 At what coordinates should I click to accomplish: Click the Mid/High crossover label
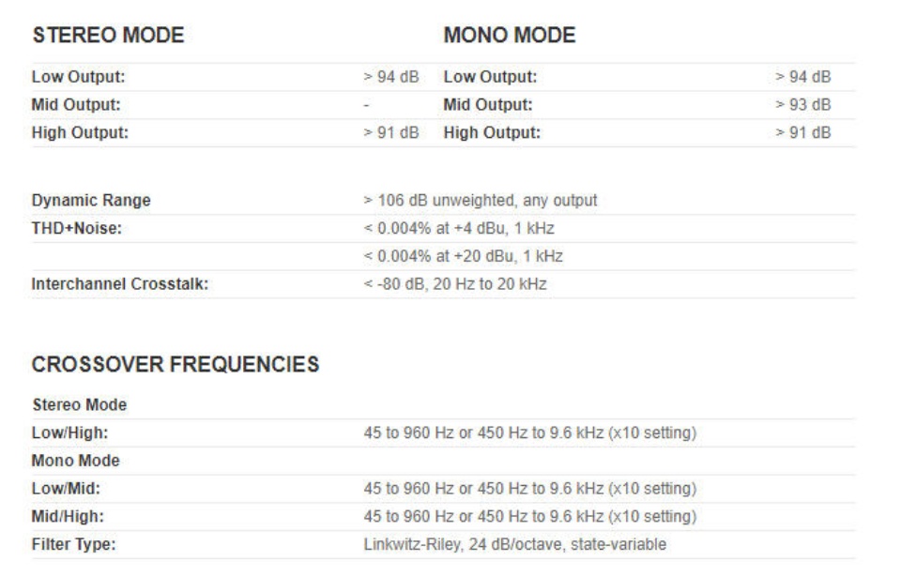[68, 516]
